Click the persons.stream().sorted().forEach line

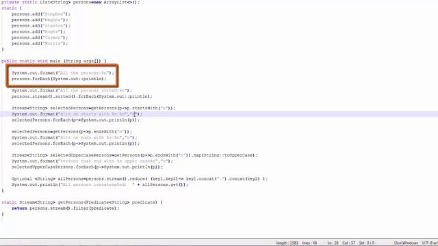click(82, 96)
